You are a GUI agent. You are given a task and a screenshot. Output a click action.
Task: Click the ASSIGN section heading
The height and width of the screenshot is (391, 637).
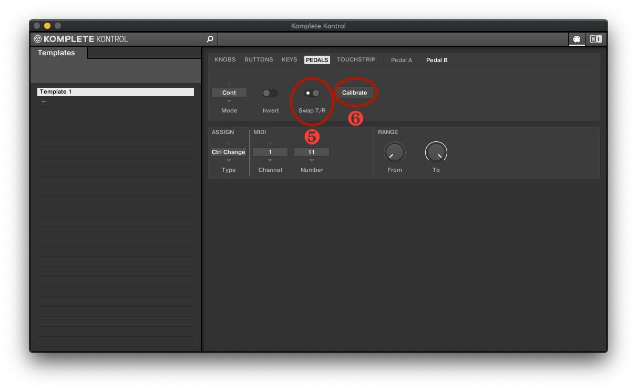223,132
